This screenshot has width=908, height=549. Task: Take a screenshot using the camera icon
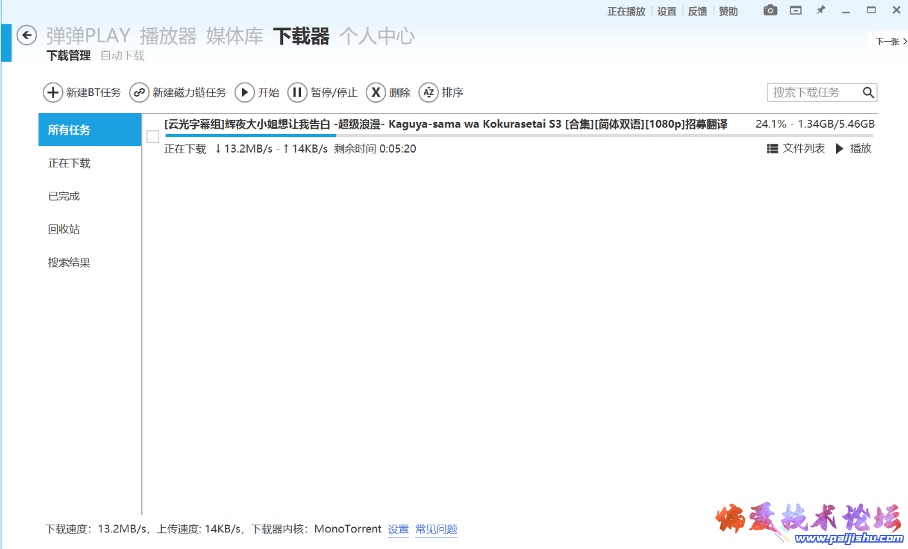769,10
